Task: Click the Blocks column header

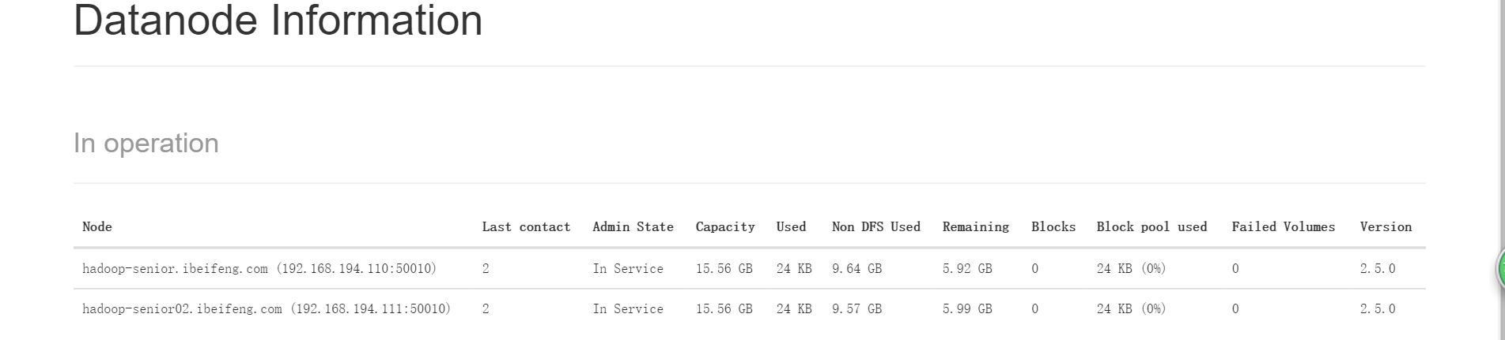Action: click(x=1053, y=227)
